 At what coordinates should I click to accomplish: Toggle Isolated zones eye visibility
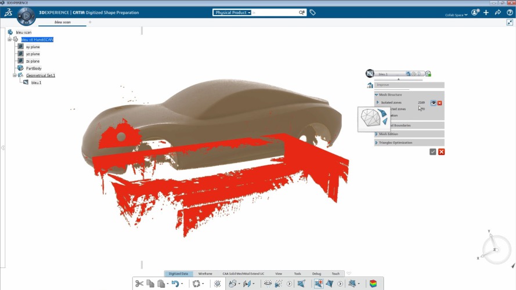[433, 103]
